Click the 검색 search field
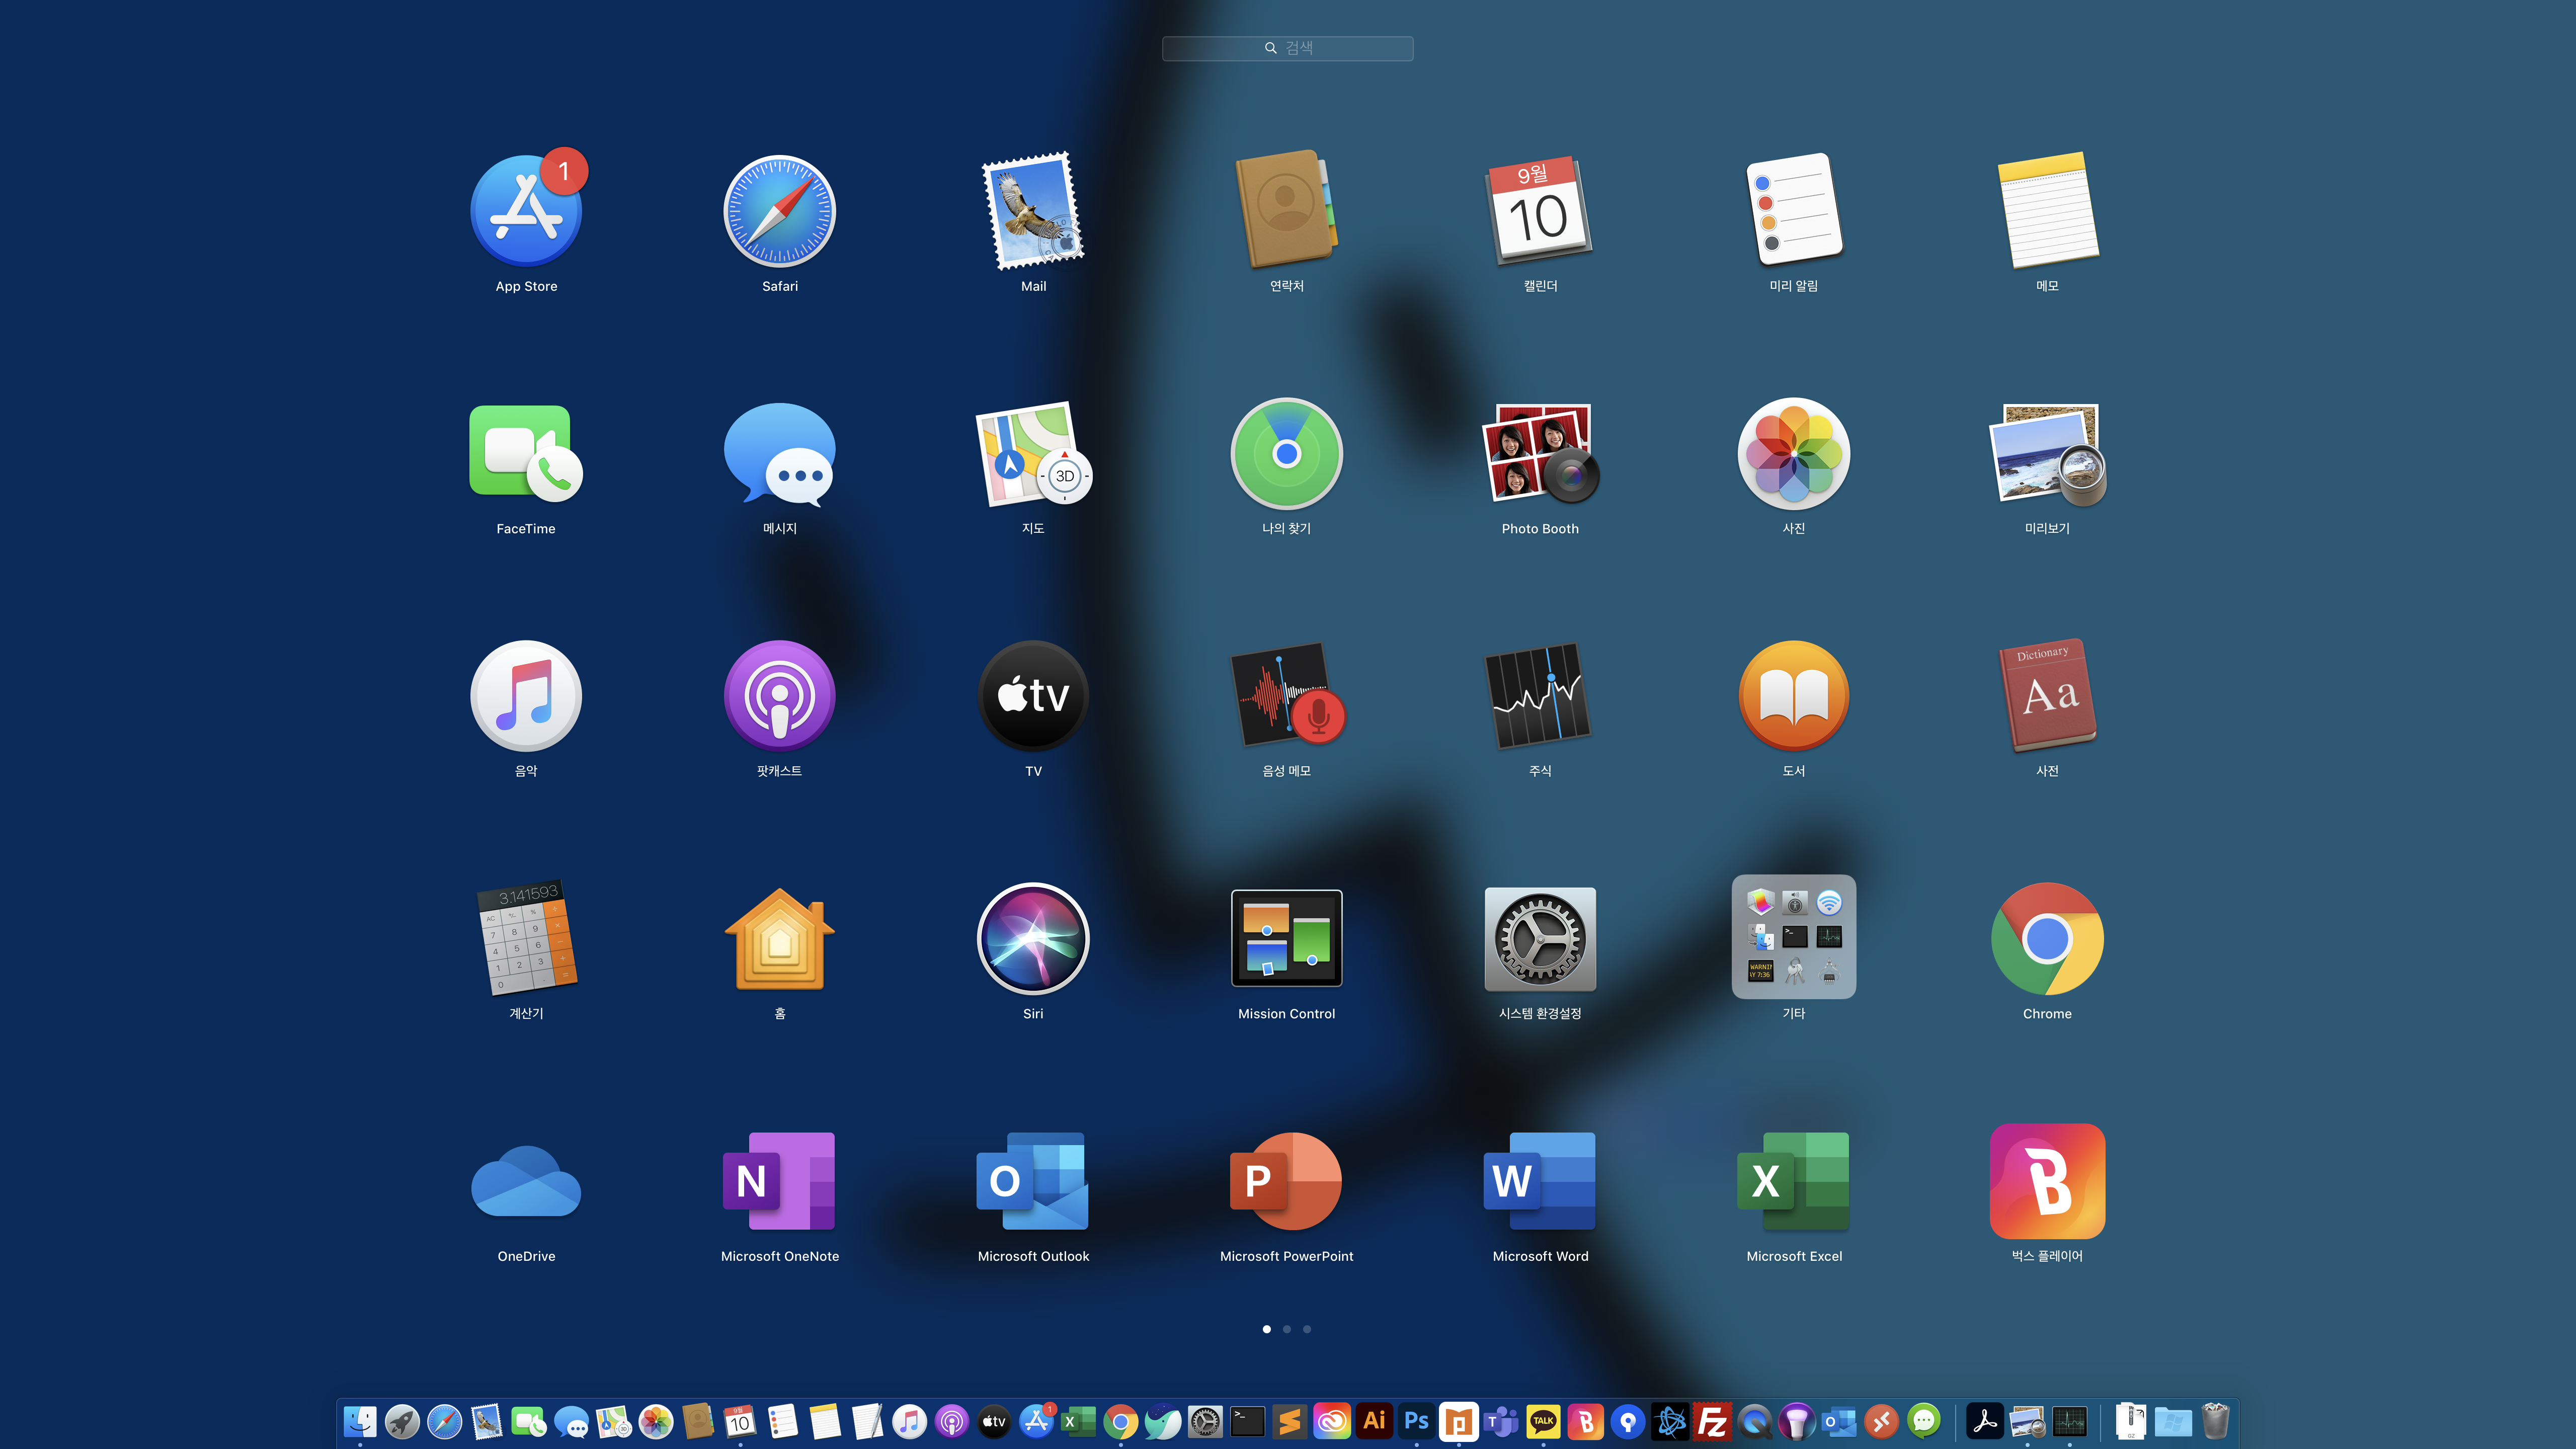Image resolution: width=2576 pixels, height=1449 pixels. point(1287,48)
